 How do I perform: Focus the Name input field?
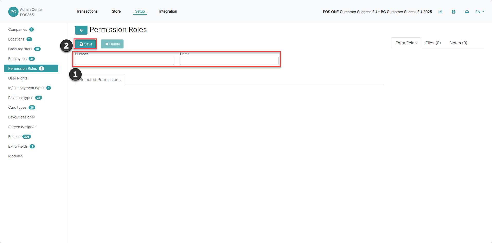point(229,61)
